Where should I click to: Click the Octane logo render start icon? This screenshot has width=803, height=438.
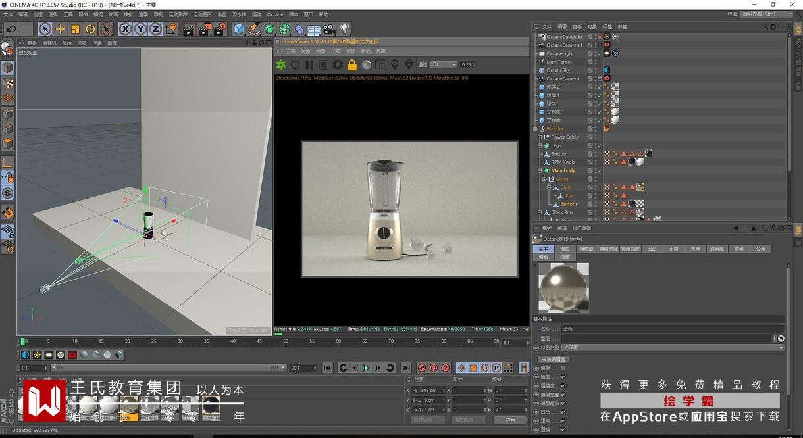click(281, 64)
